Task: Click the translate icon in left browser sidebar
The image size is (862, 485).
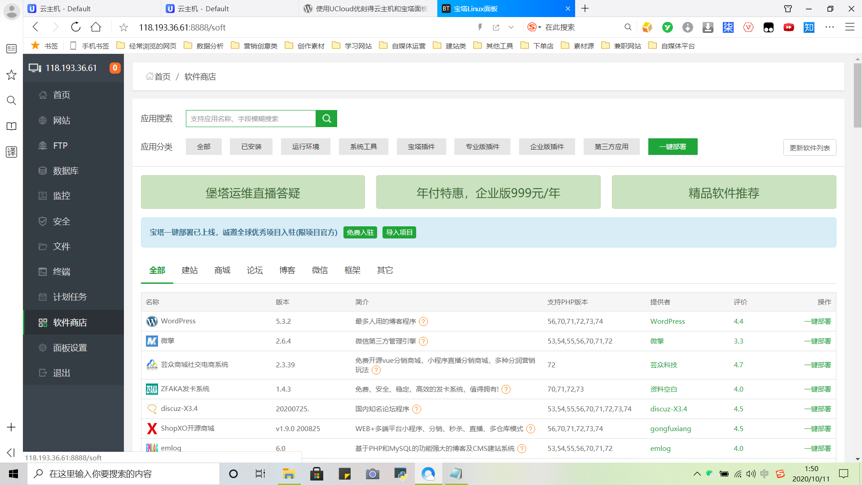Action: pyautogui.click(x=12, y=152)
